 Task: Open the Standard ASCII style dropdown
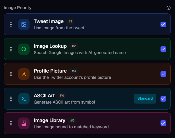click(145, 98)
